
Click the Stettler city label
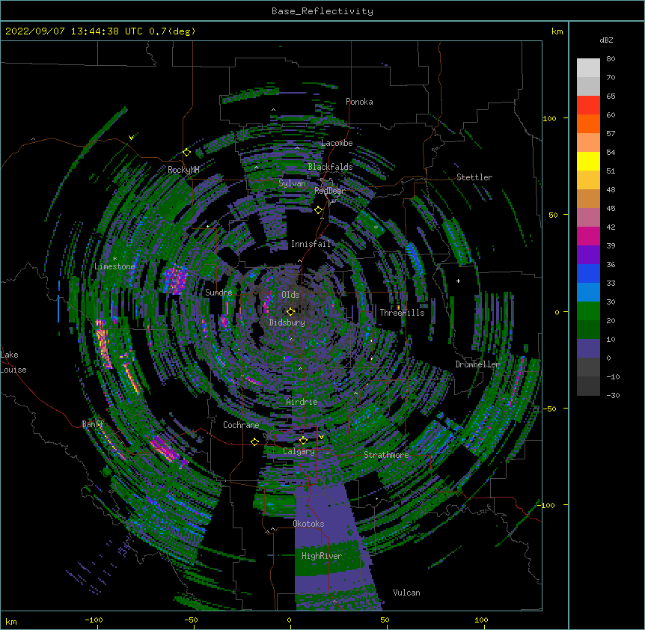pyautogui.click(x=474, y=177)
